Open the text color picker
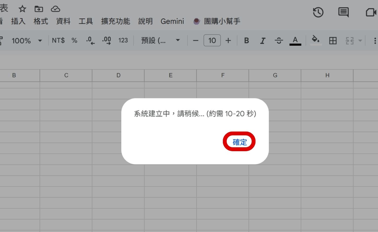Viewport: 378px width, 232px height. (x=295, y=40)
